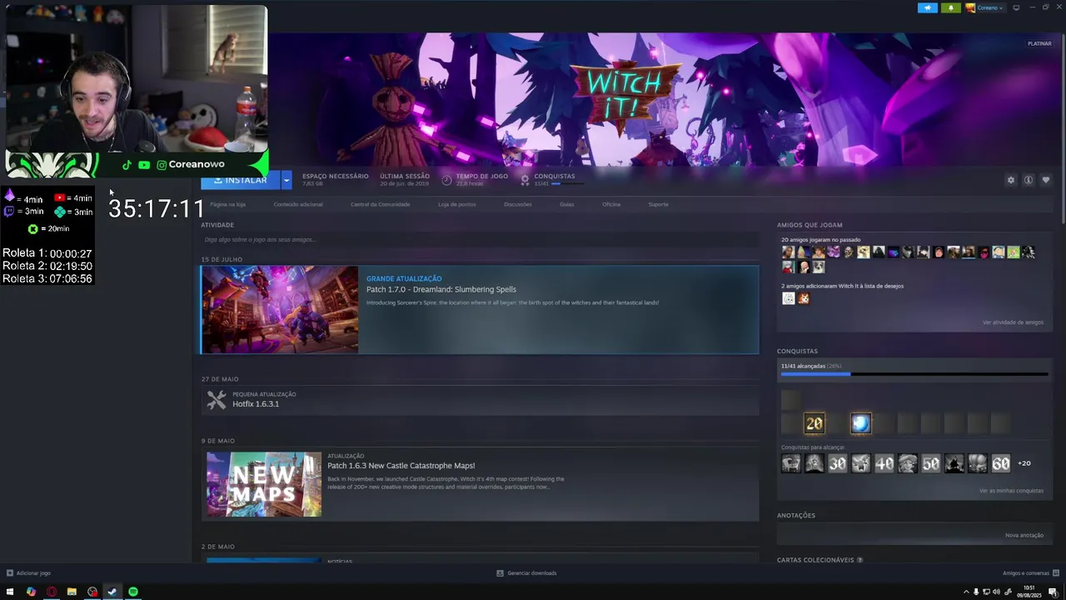Open Spotify from the taskbar
The height and width of the screenshot is (600, 1066).
click(132, 592)
